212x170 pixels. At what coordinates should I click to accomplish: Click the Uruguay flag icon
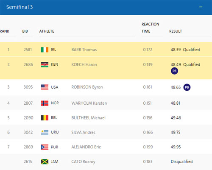click(x=45, y=132)
